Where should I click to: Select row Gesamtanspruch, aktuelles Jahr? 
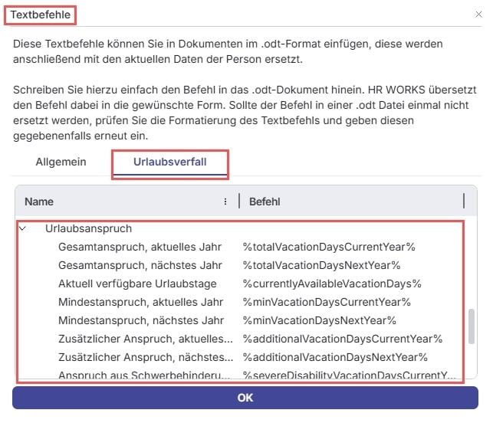140,247
